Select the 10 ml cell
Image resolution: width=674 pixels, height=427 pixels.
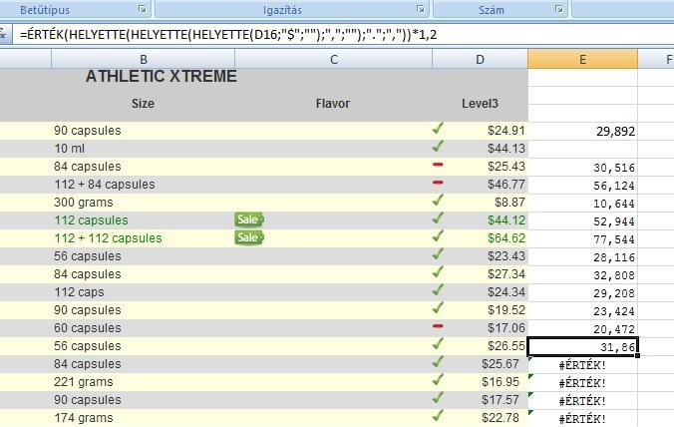[144, 149]
